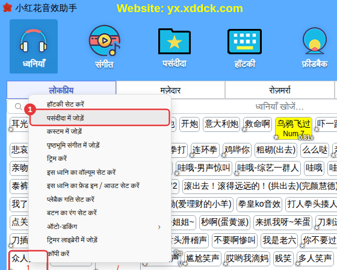Switch to the मज़ेदार tab
This screenshot has width=337, height=270.
point(170,90)
